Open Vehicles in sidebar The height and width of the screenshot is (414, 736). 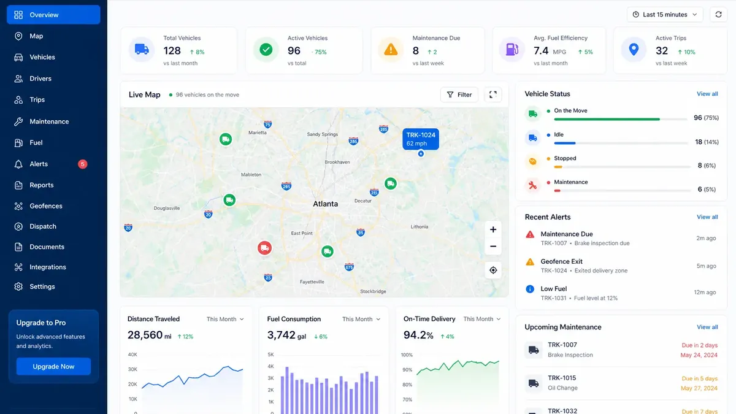(53, 57)
